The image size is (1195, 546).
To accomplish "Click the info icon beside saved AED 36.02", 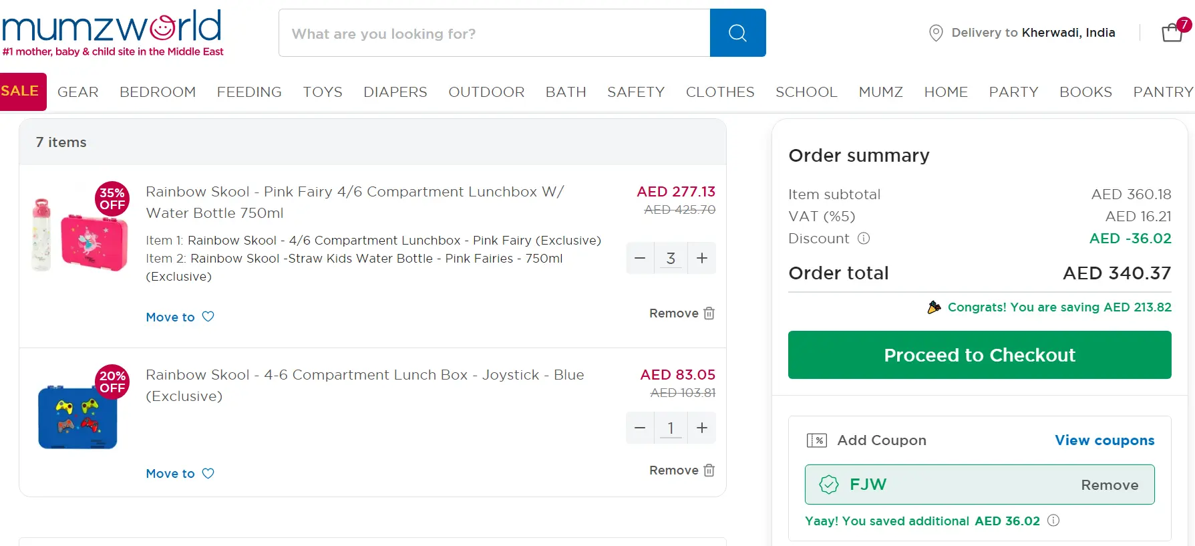I will (x=1053, y=521).
